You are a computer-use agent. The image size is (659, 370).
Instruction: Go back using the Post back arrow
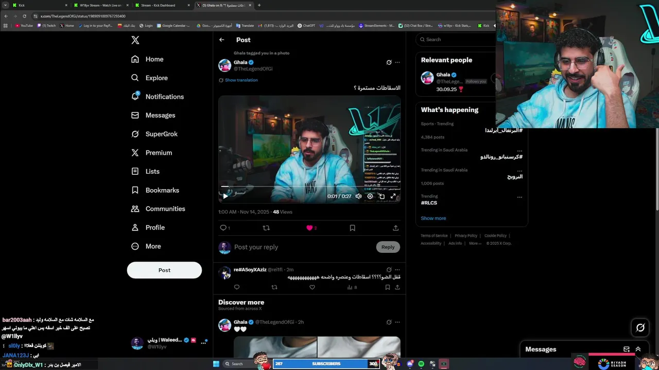[x=221, y=40]
